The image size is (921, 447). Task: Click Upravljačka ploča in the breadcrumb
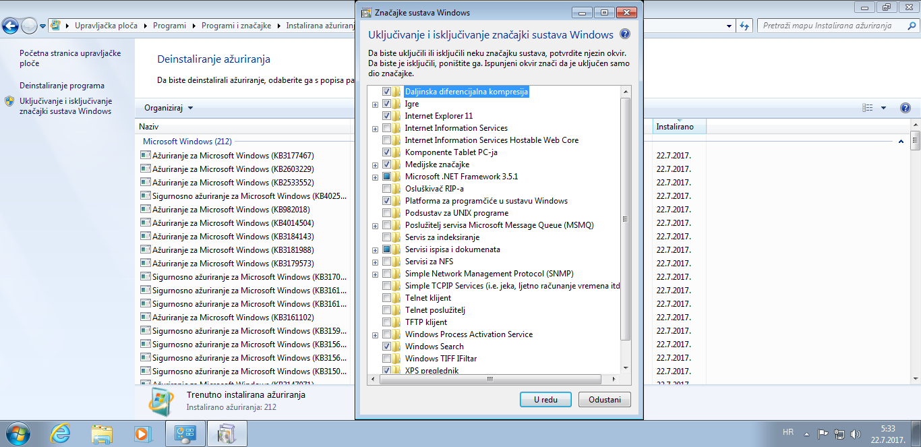click(x=106, y=26)
